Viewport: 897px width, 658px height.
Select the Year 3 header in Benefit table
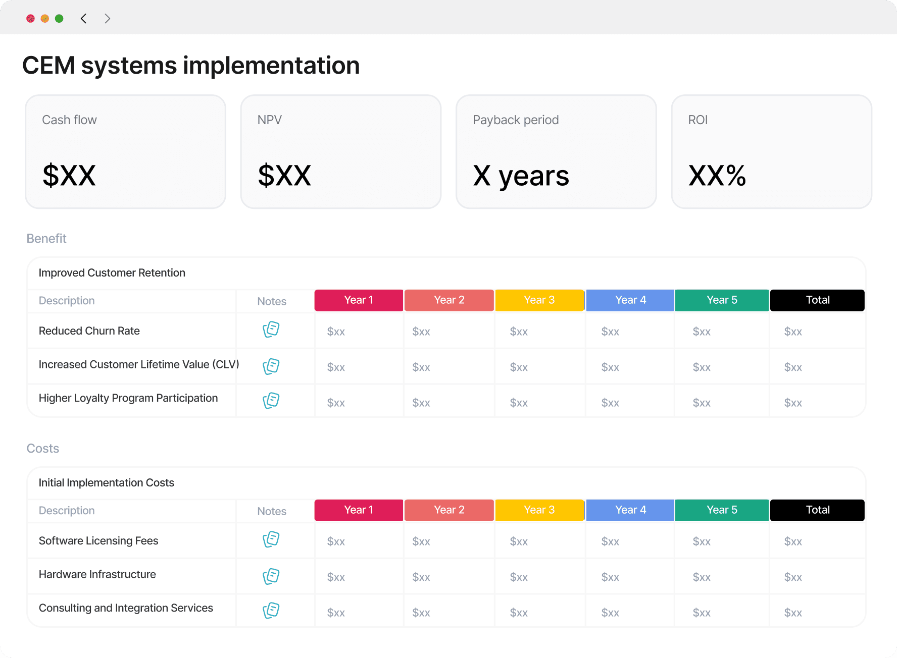tap(539, 300)
